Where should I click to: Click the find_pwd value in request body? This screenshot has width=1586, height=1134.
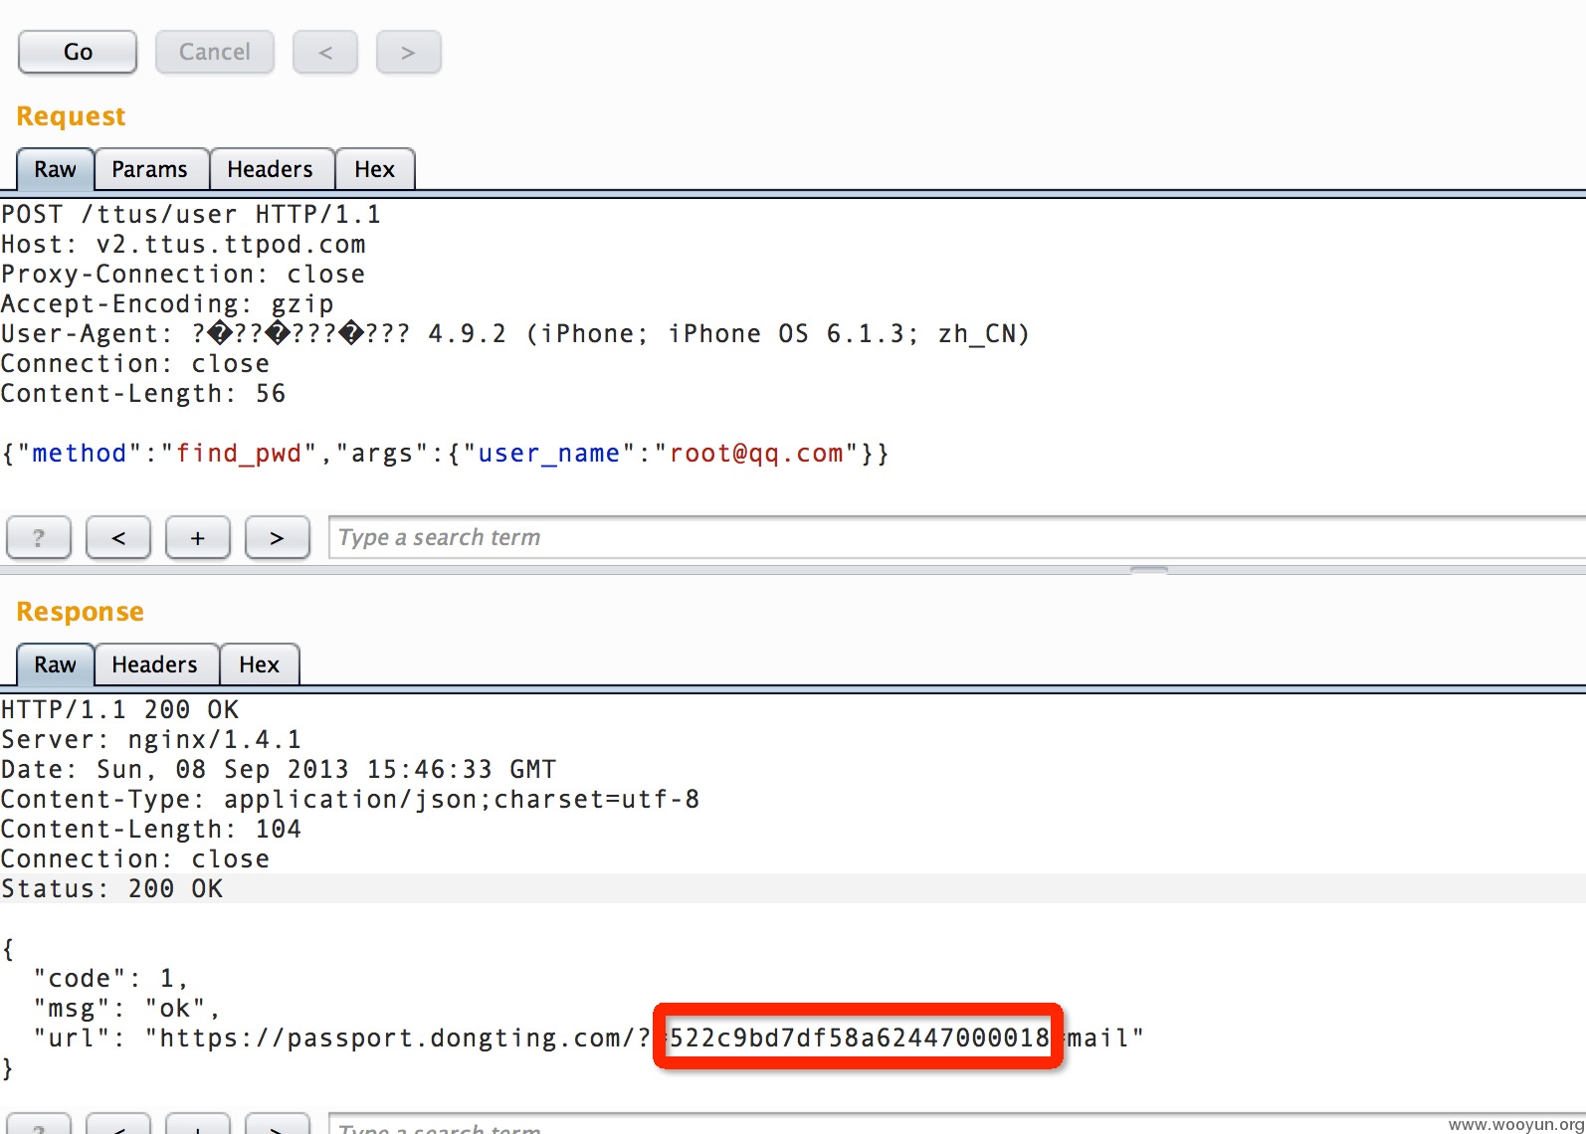(x=239, y=454)
